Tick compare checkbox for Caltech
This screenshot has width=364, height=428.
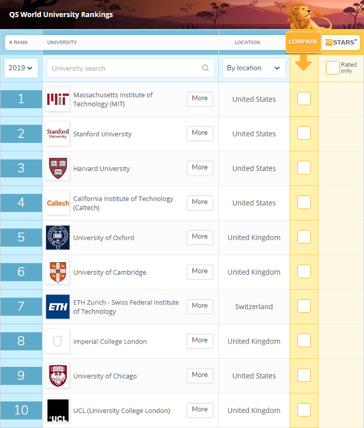click(304, 202)
